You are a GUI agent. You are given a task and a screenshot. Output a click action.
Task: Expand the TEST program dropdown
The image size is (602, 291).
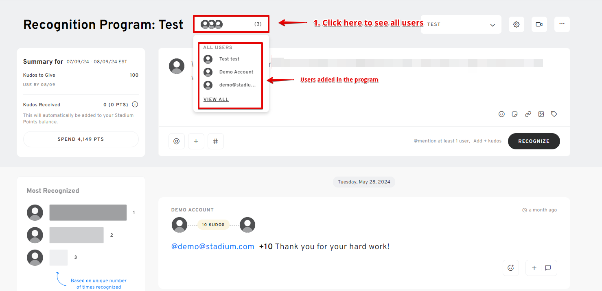coord(461,24)
